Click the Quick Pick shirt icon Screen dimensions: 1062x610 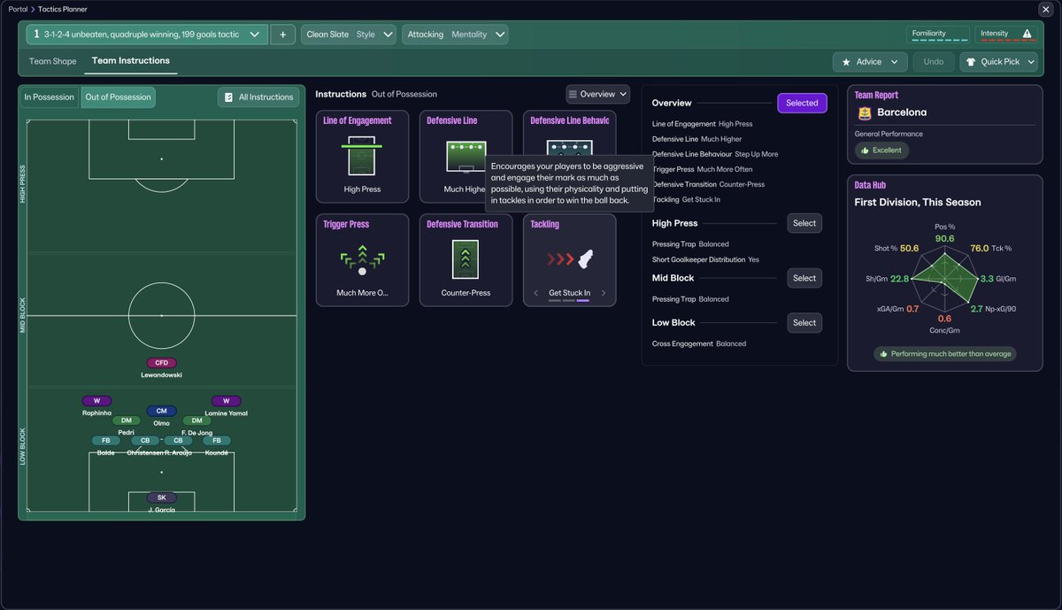click(971, 62)
